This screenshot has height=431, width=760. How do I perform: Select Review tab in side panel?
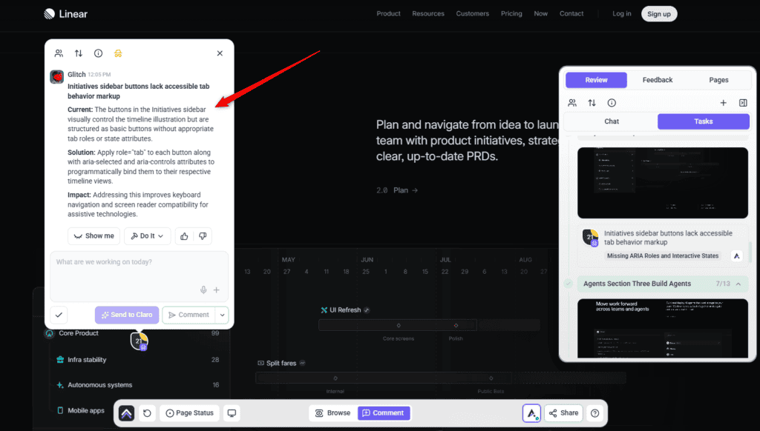596,80
